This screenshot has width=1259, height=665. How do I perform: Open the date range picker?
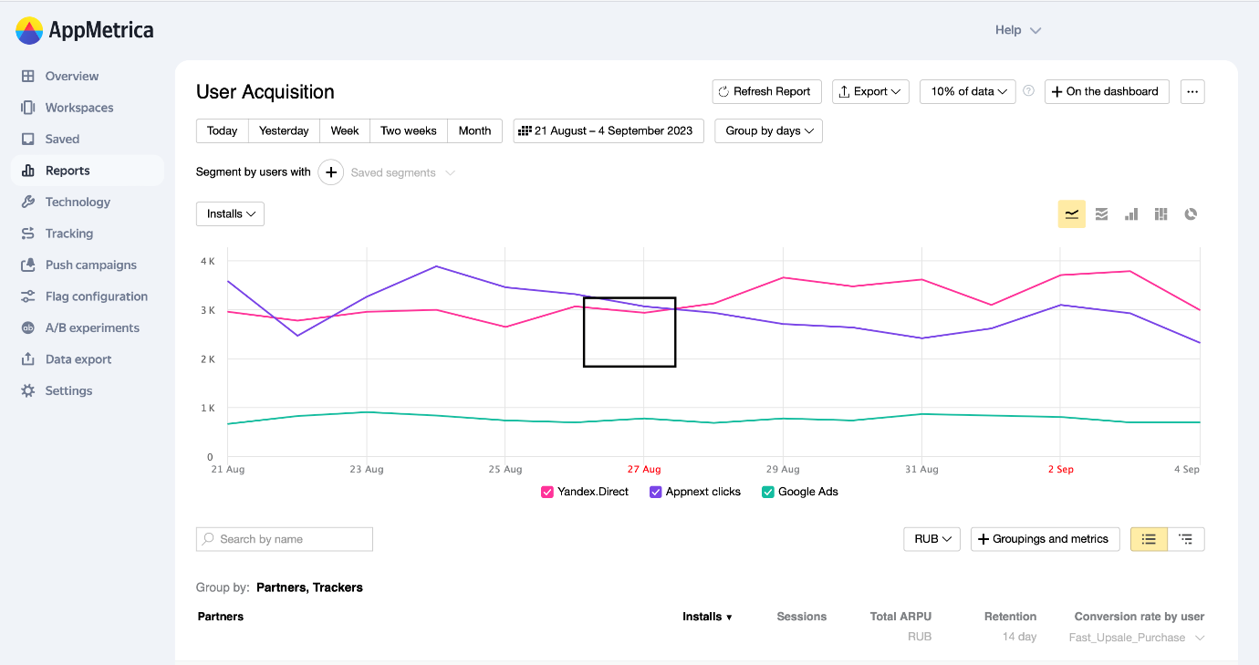(x=608, y=130)
